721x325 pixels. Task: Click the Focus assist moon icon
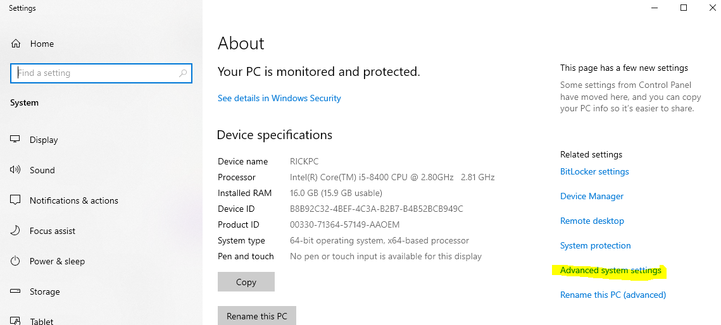15,230
